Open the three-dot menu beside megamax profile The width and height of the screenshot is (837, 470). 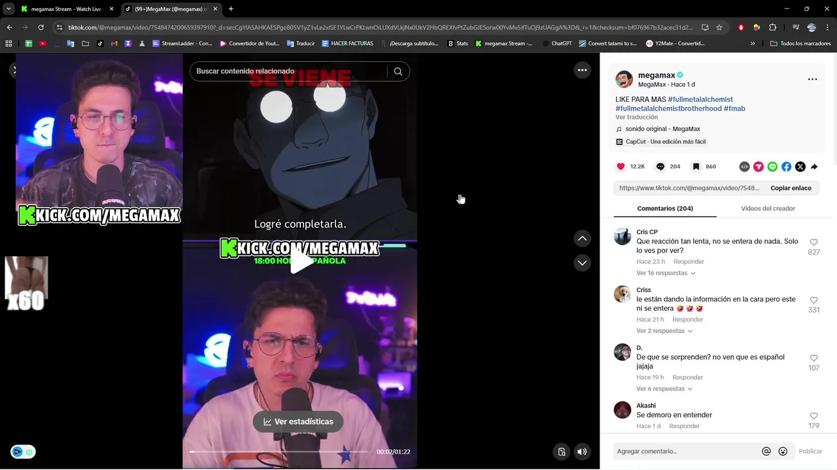[812, 79]
